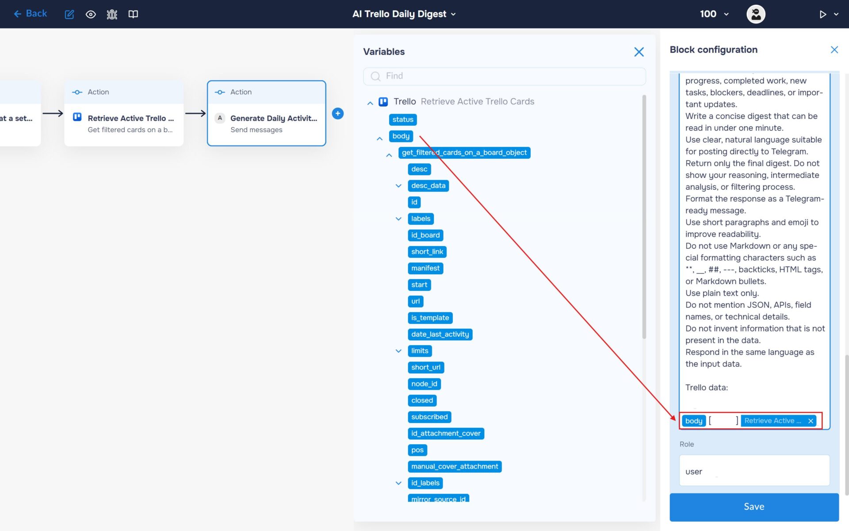Select the start variable tag
849x531 pixels.
click(x=419, y=285)
